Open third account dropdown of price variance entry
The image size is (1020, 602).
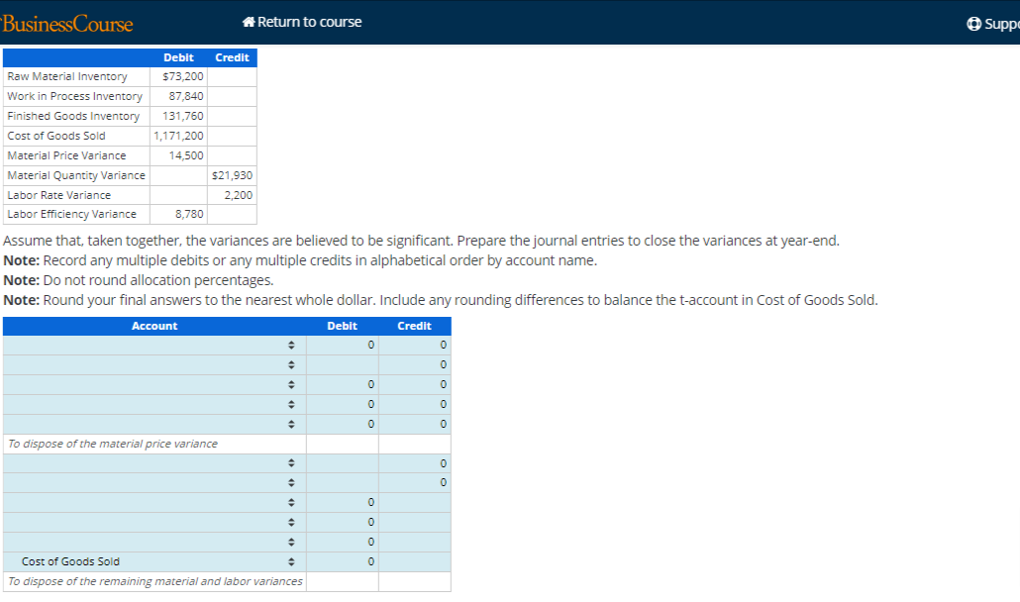coord(154,385)
